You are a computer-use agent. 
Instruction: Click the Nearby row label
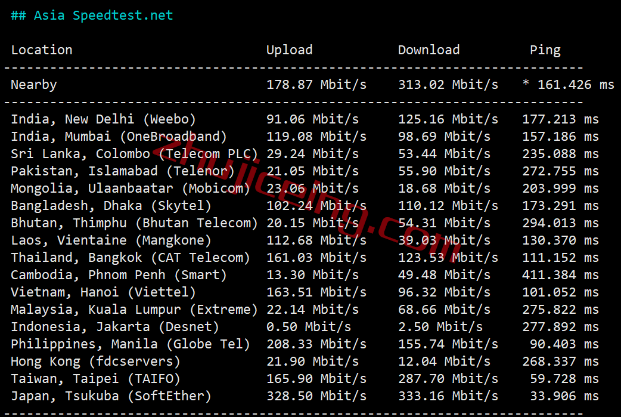33,85
